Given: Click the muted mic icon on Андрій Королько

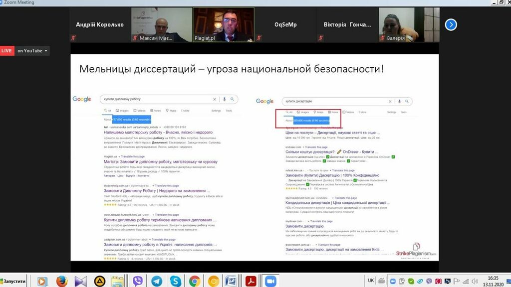Looking at the screenshot, I should click(74, 38).
